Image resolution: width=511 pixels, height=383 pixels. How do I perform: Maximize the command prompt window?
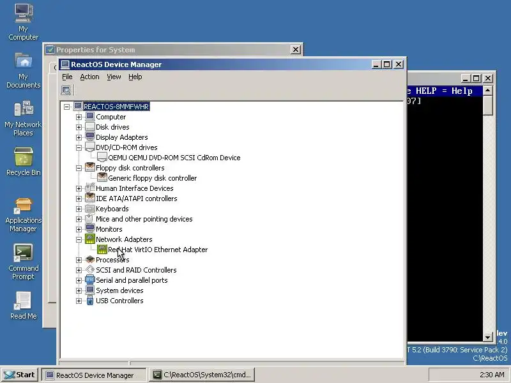[476, 79]
